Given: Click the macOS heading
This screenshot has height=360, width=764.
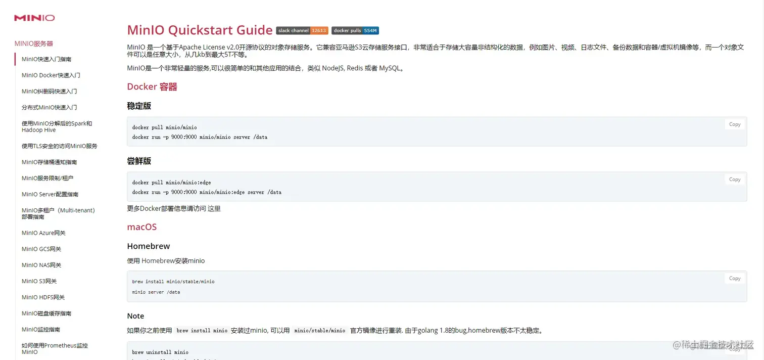Looking at the screenshot, I should (x=142, y=227).
